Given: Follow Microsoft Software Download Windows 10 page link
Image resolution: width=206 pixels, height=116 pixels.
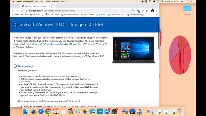Looking at the screenshot, I should (x=55, y=44).
